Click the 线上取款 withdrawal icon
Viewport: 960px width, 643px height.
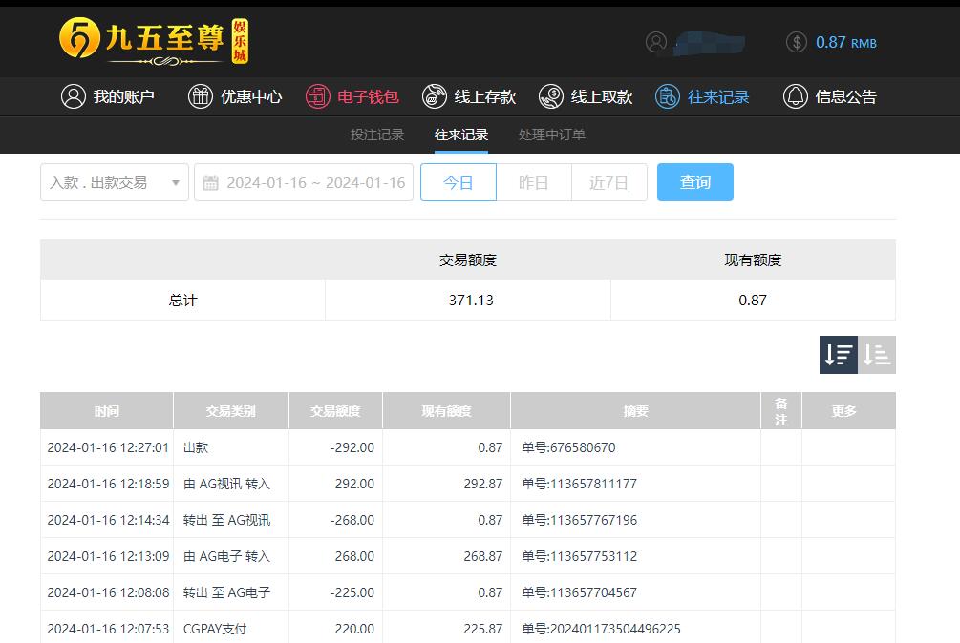(551, 96)
